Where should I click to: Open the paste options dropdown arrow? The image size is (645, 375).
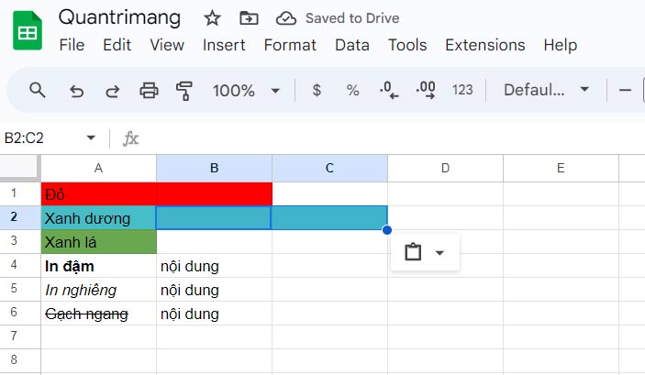439,253
